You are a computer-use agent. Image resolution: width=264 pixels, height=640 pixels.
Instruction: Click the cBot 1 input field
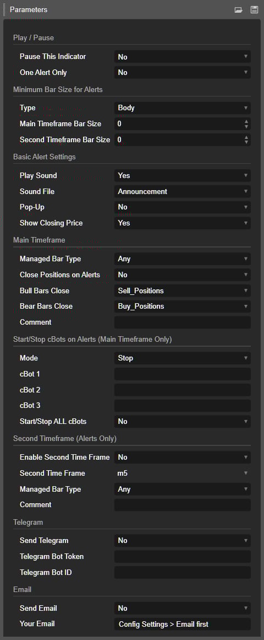183,374
